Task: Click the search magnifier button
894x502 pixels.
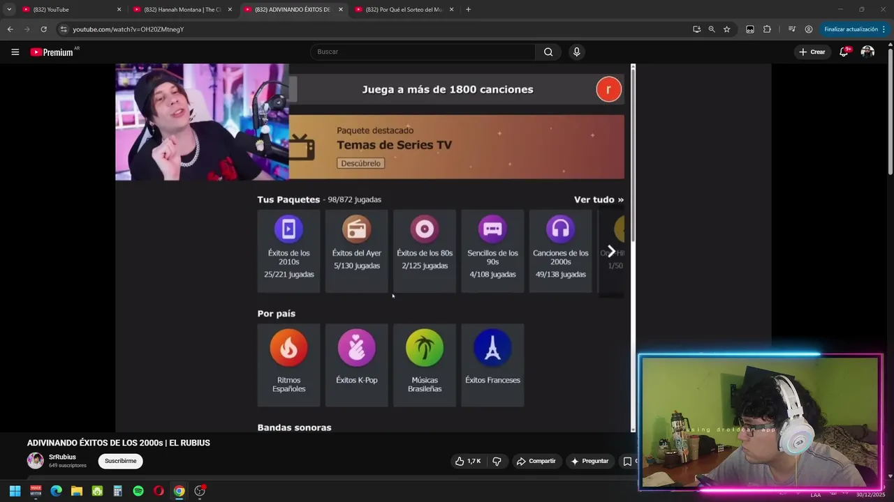Action: [x=548, y=52]
